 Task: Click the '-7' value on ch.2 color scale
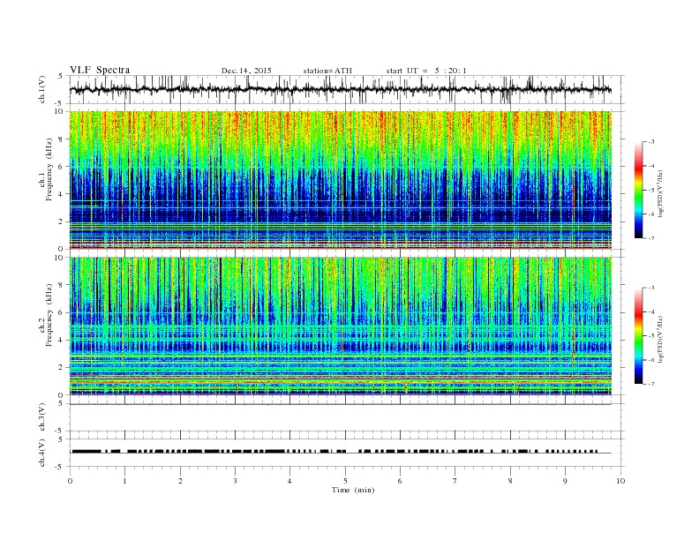tap(651, 384)
